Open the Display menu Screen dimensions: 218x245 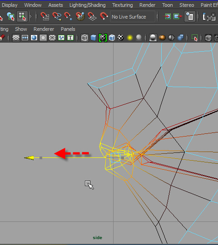click(10, 5)
